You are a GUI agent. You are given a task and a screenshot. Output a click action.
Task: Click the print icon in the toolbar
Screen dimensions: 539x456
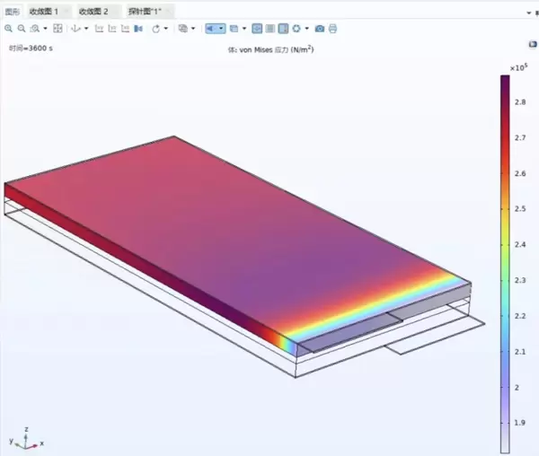point(332,29)
